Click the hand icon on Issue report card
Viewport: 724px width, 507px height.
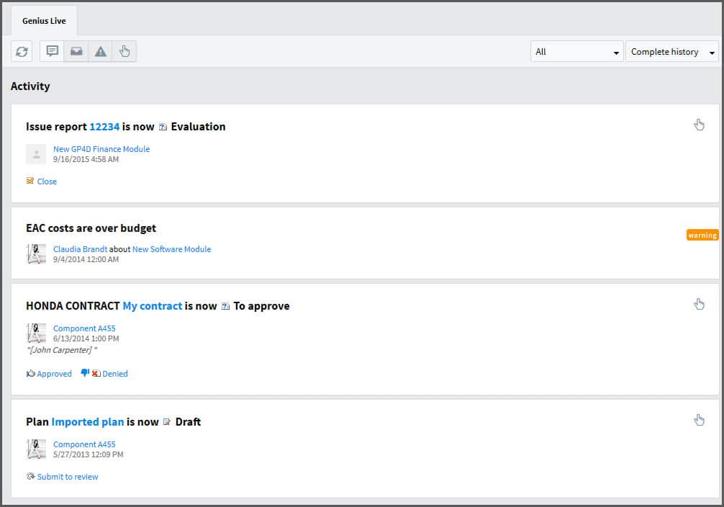(699, 125)
